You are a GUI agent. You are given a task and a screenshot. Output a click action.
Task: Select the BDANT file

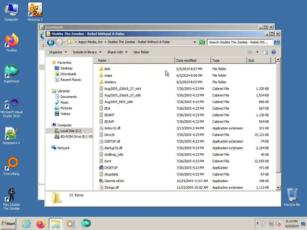[x=109, y=115]
